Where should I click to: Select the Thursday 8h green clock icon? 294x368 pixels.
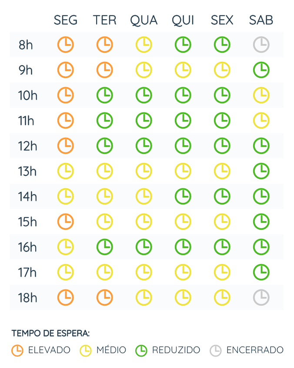pos(183,44)
